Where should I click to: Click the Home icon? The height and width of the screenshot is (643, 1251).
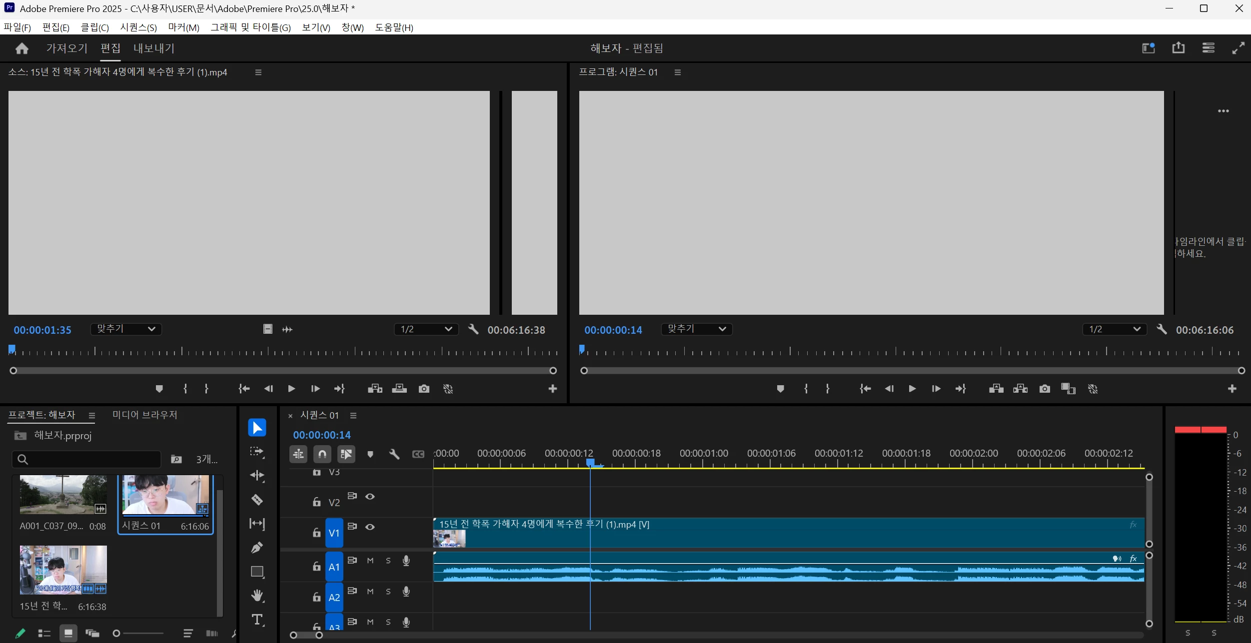point(22,48)
